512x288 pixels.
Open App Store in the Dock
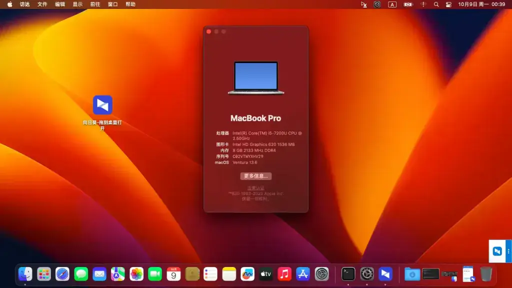point(303,274)
